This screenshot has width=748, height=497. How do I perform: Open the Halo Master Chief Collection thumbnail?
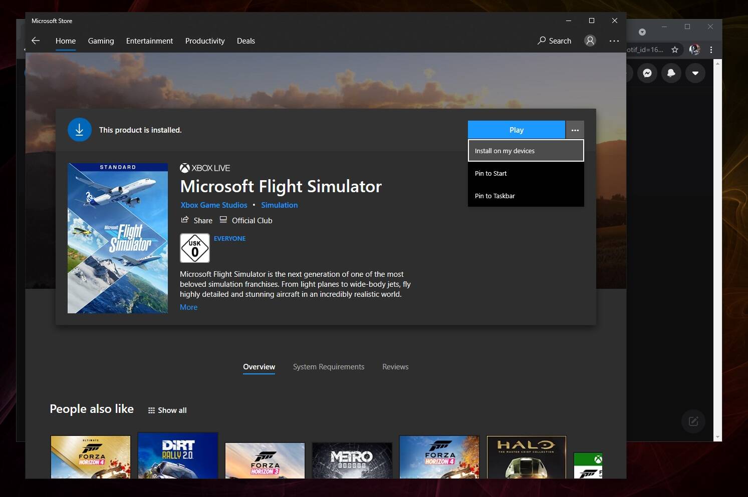click(x=526, y=457)
